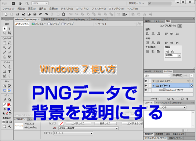The width and height of the screenshot is (196, 141).
Task: Click the document thumbnail in properties panel
Action: pos(19,126)
